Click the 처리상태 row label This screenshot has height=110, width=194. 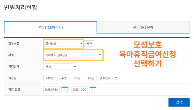[x=14, y=66]
